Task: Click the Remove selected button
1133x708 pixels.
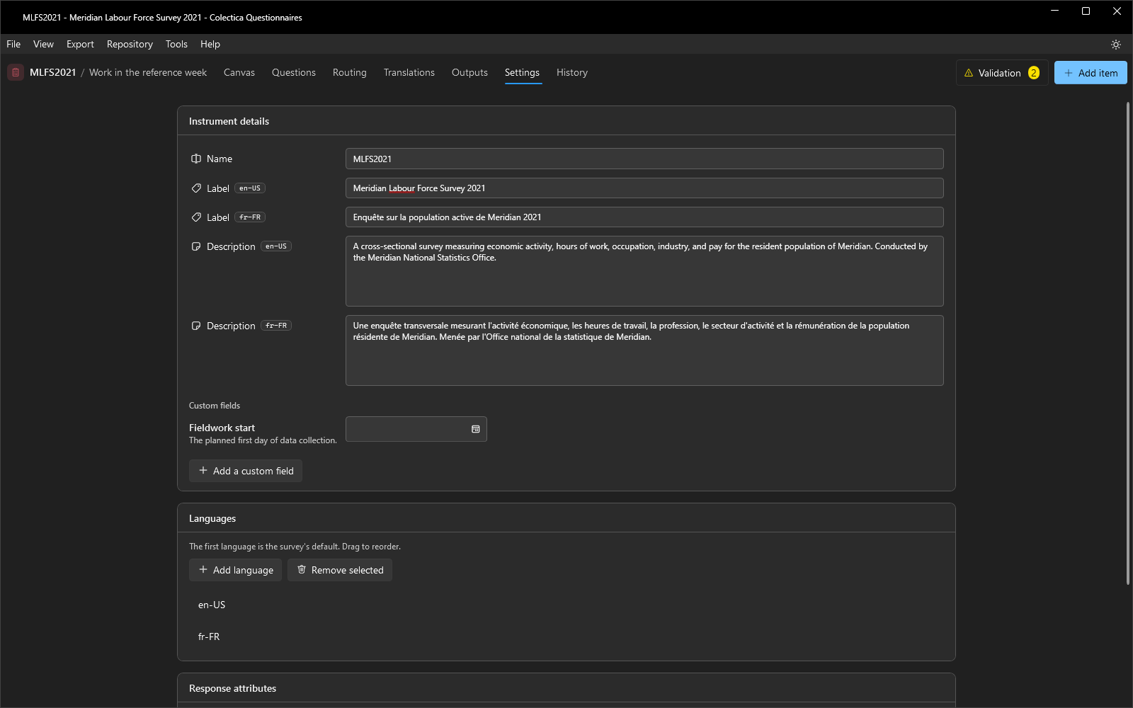Action: coord(340,570)
